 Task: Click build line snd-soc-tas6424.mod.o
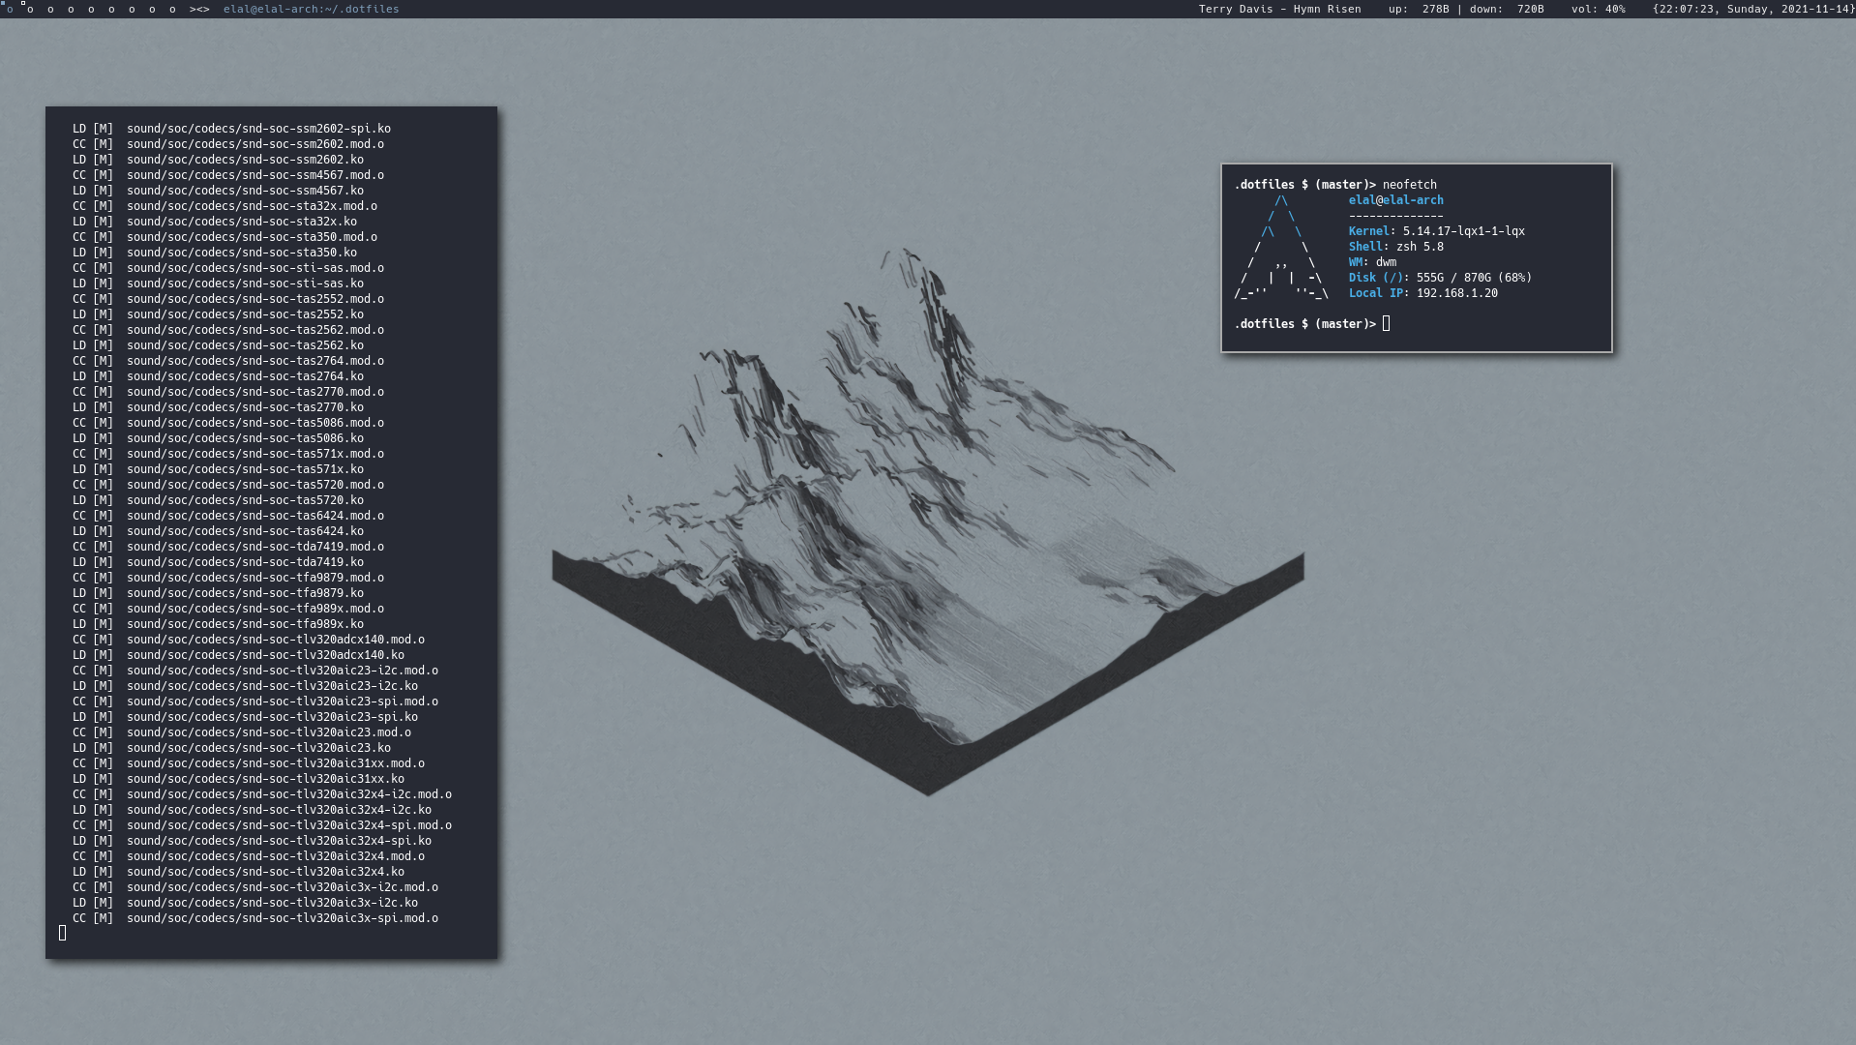[x=227, y=516]
